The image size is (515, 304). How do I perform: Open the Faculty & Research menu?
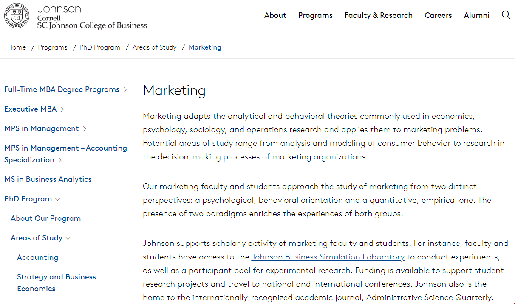[378, 15]
